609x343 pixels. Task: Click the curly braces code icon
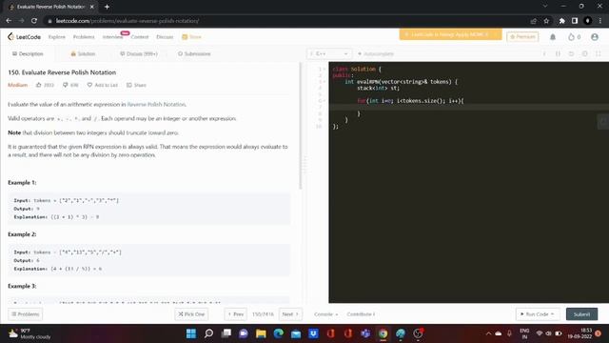pyautogui.click(x=558, y=53)
